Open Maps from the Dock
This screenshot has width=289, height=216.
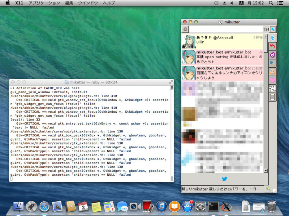click(109, 206)
